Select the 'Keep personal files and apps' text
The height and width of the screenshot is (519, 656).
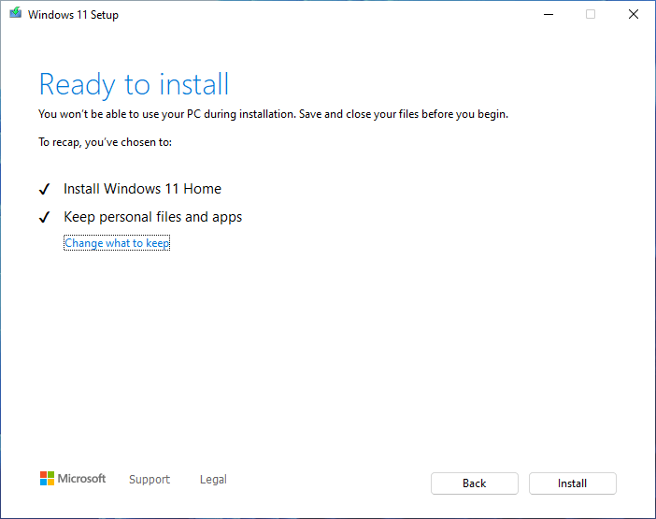click(x=152, y=217)
